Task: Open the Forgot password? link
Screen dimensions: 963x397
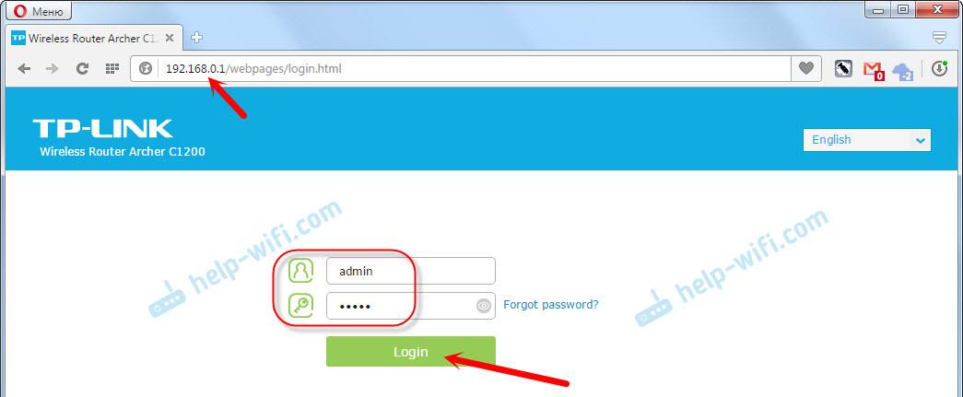Action: 551,304
